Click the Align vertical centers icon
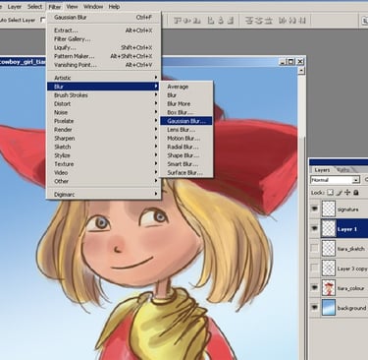This screenshot has height=360, width=368. [x=187, y=21]
